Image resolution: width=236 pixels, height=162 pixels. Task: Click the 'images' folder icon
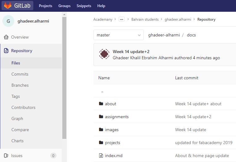pos(101,130)
